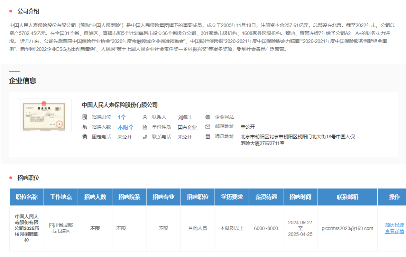Screen dimensions: 406x257
Task: Click the company introduction paragraph text
Action: click(x=202, y=37)
